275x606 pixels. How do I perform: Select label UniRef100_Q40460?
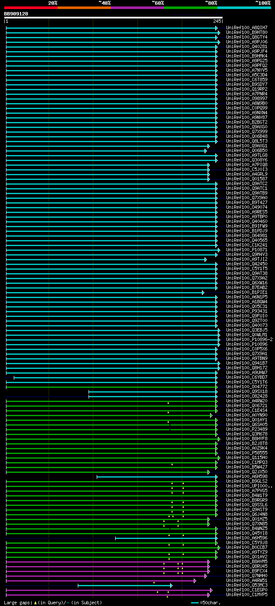pos(247,221)
